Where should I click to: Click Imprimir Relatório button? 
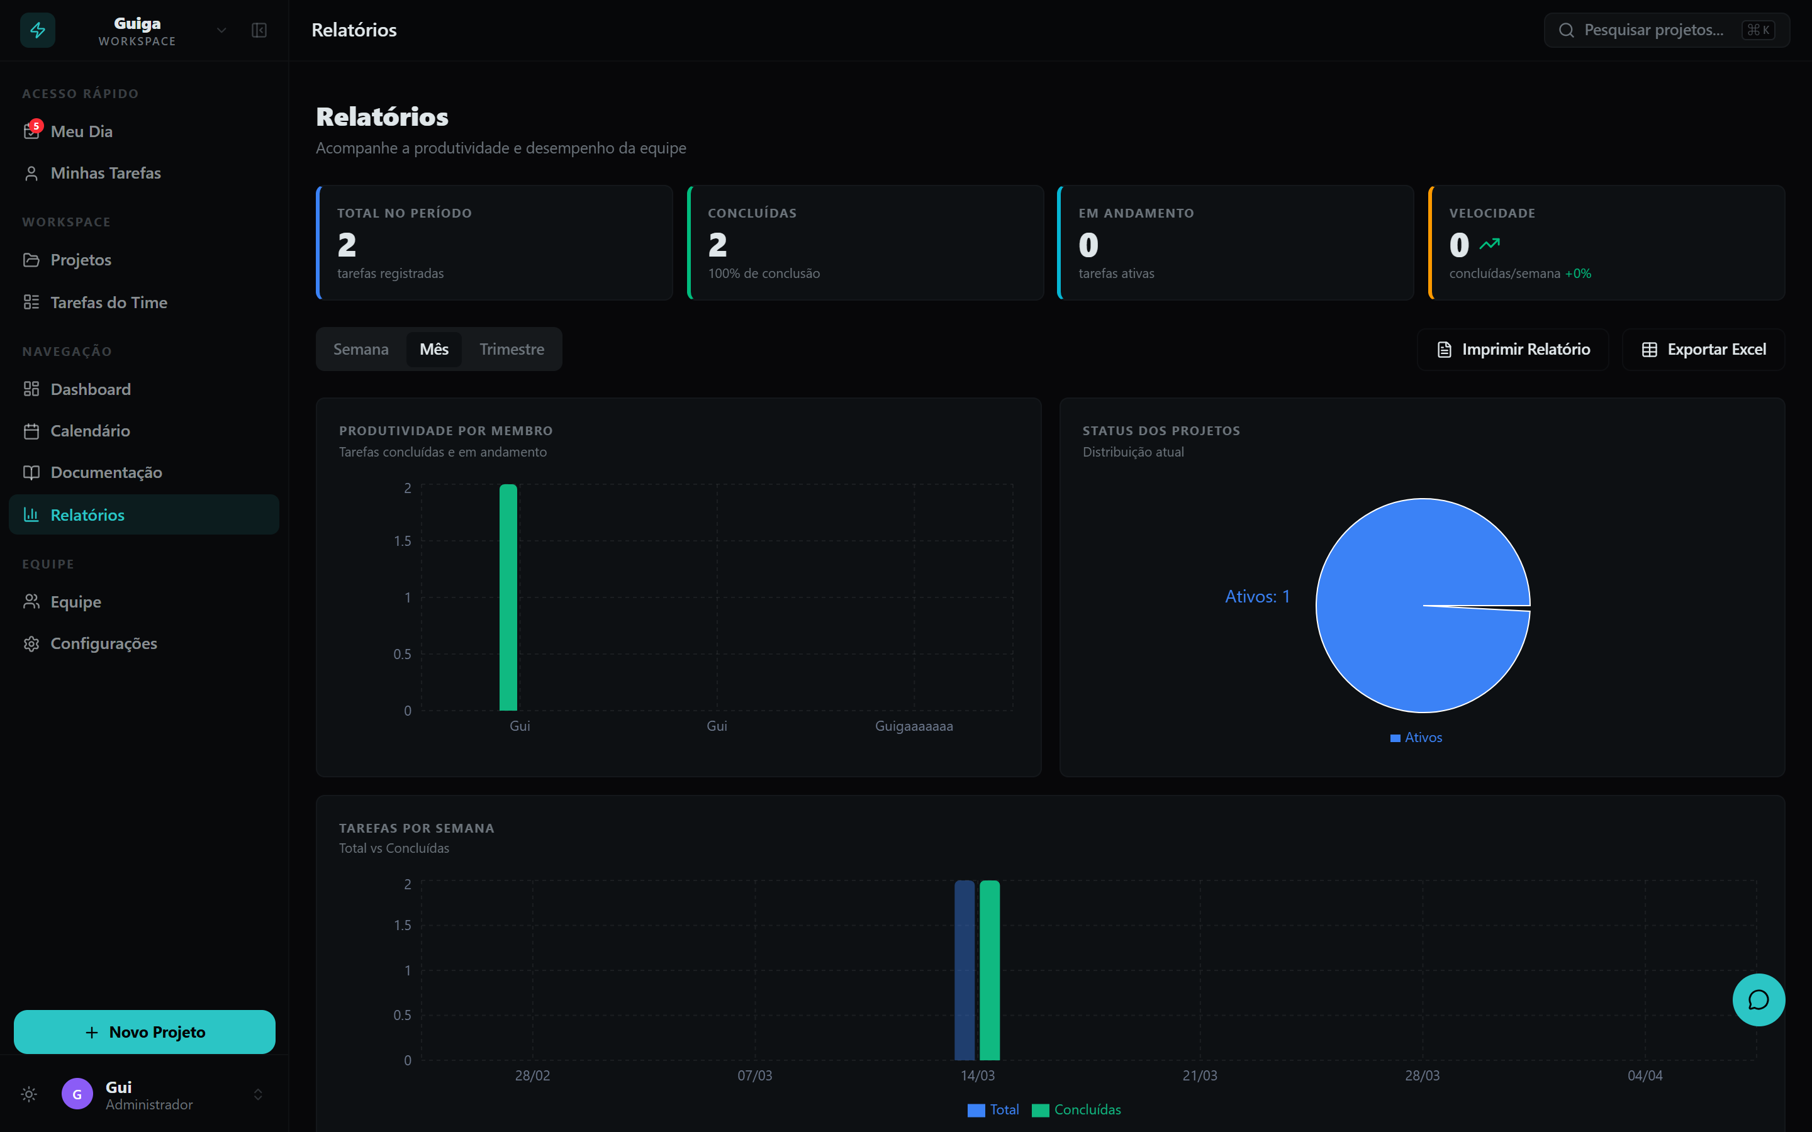click(1513, 349)
